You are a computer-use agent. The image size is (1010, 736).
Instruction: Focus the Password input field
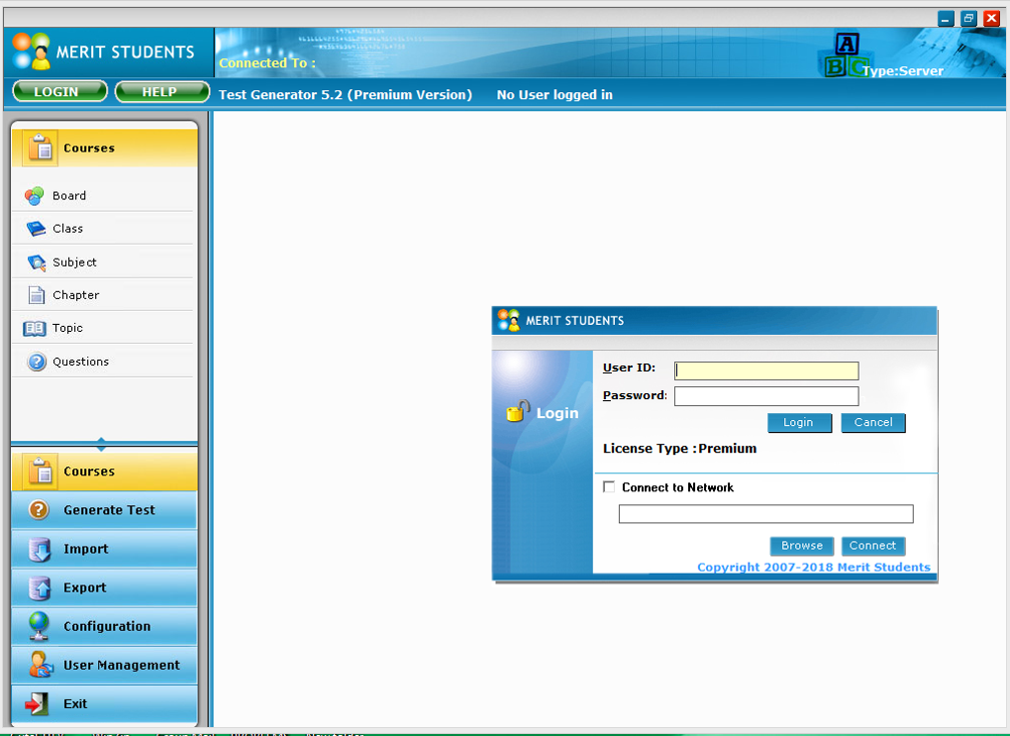(x=765, y=396)
